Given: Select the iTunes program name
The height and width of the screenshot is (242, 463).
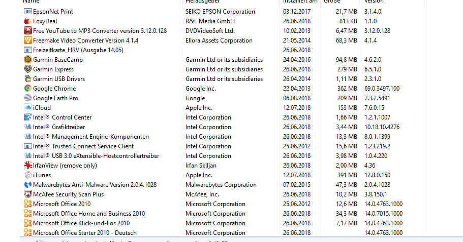Looking at the screenshot, I should point(42,175).
